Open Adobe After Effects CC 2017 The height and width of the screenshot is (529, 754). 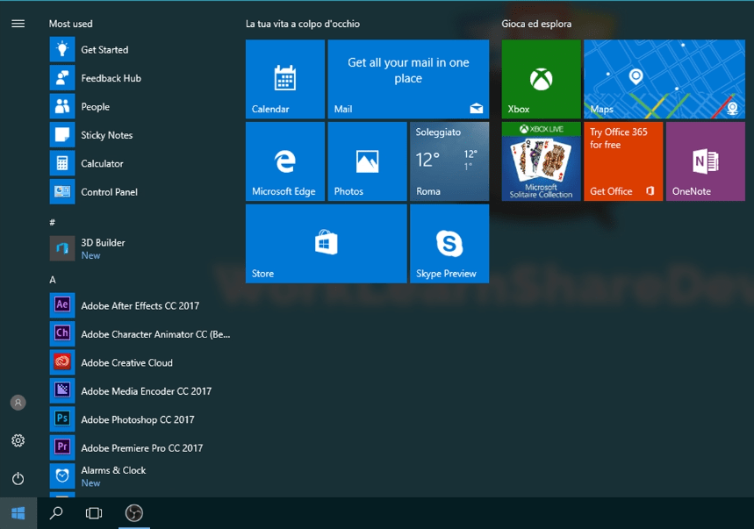tap(140, 305)
